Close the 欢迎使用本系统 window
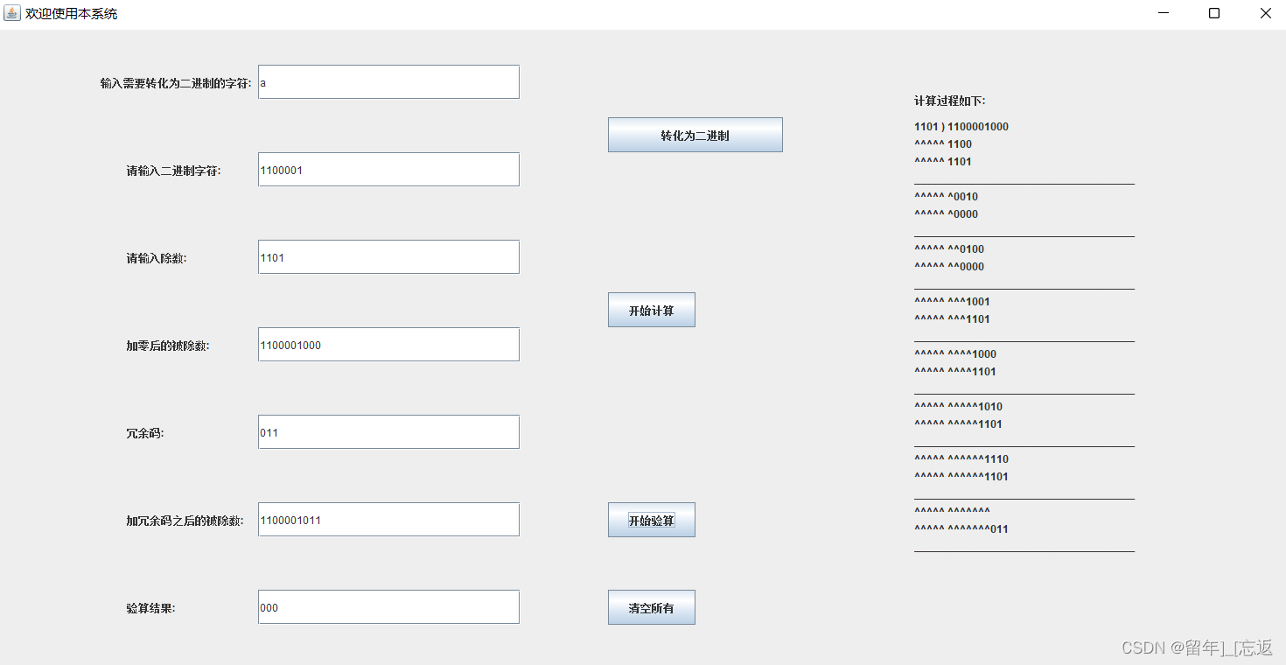The image size is (1286, 665). point(1265,13)
